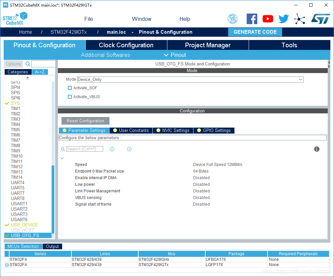The height and width of the screenshot is (277, 334).
Task: Select SPI4 in peripheral list
Action: click(16, 87)
